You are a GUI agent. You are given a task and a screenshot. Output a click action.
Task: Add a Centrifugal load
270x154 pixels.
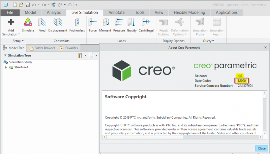[x=146, y=25]
